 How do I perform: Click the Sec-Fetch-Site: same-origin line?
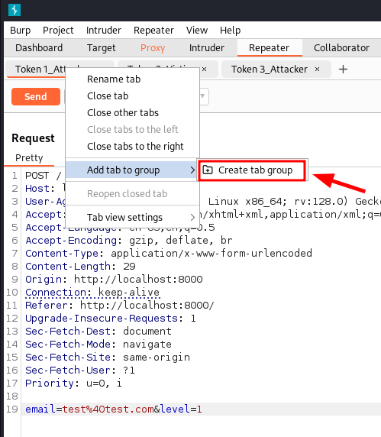108,358
